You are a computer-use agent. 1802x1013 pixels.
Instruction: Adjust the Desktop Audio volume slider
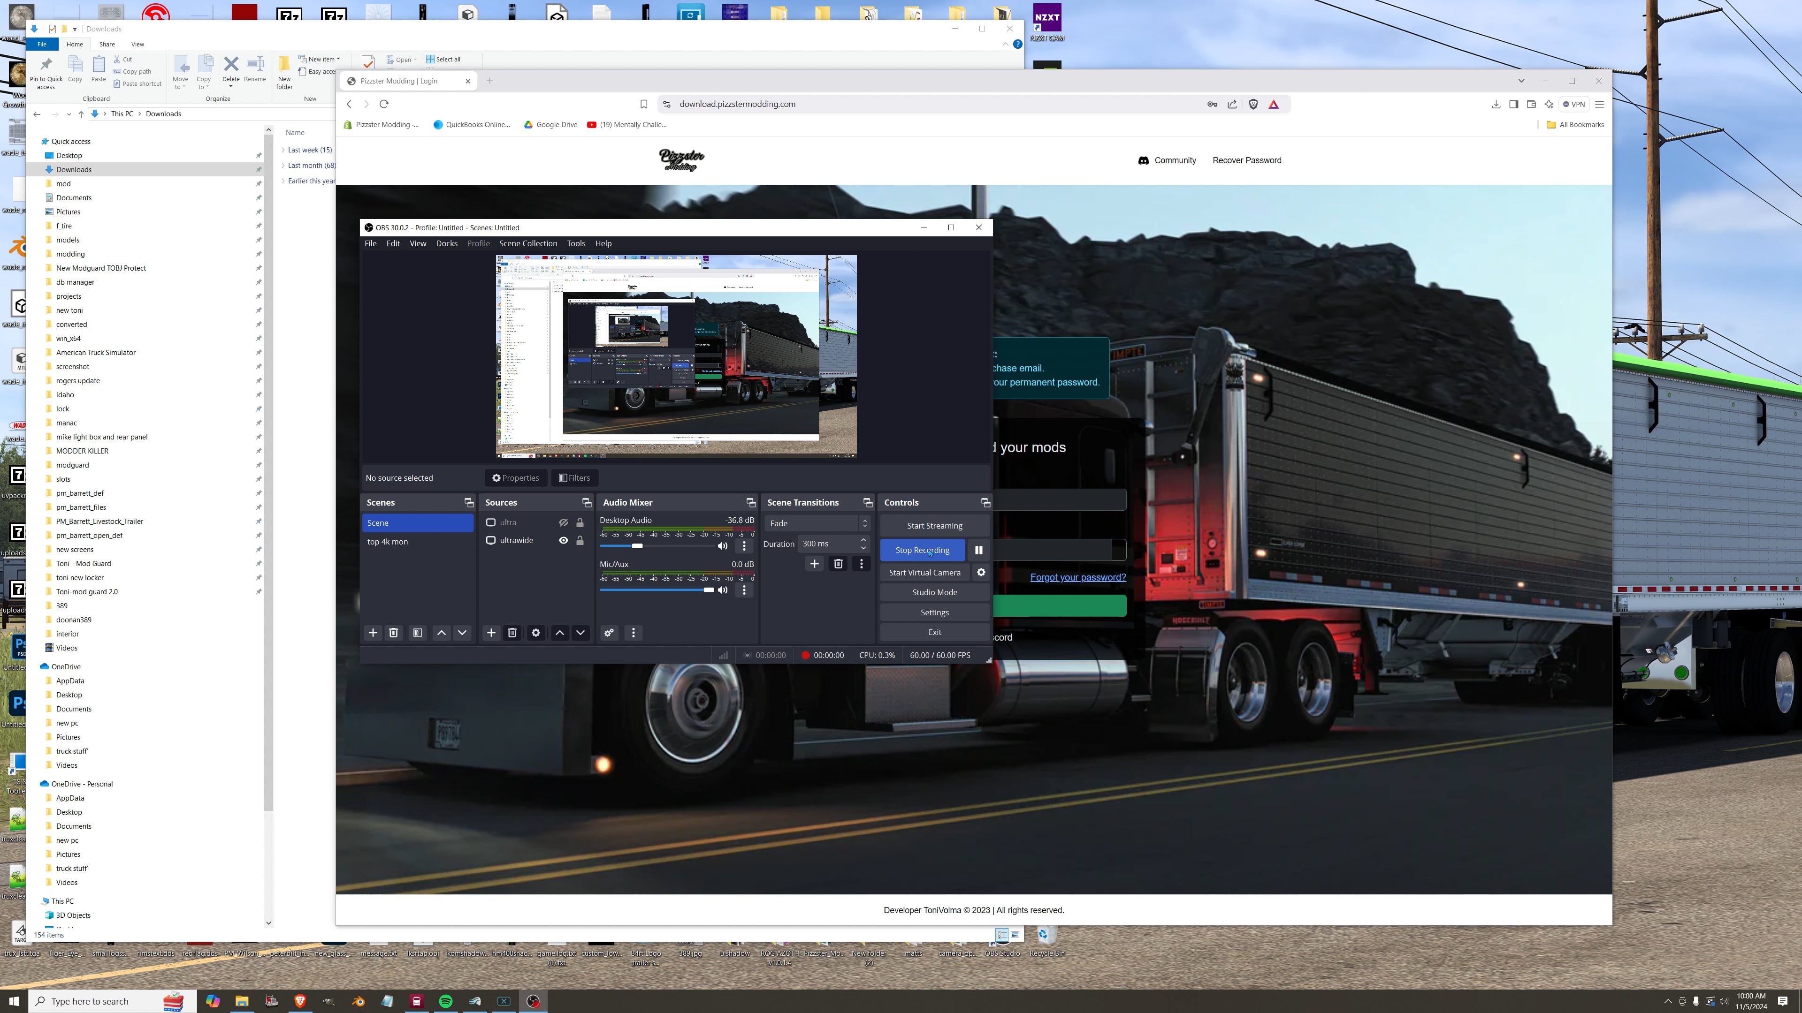pyautogui.click(x=637, y=546)
